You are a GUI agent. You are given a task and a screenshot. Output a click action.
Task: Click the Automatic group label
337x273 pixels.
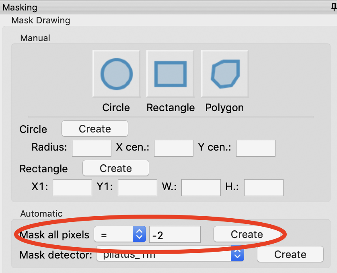click(41, 214)
